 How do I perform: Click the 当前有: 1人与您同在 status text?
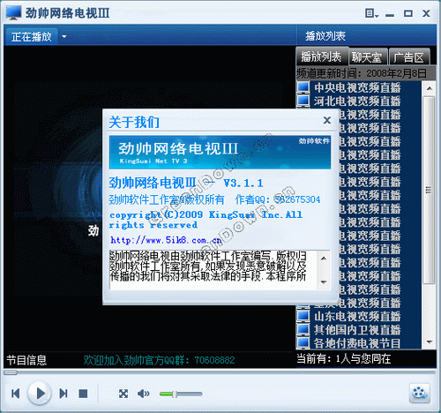tap(344, 358)
